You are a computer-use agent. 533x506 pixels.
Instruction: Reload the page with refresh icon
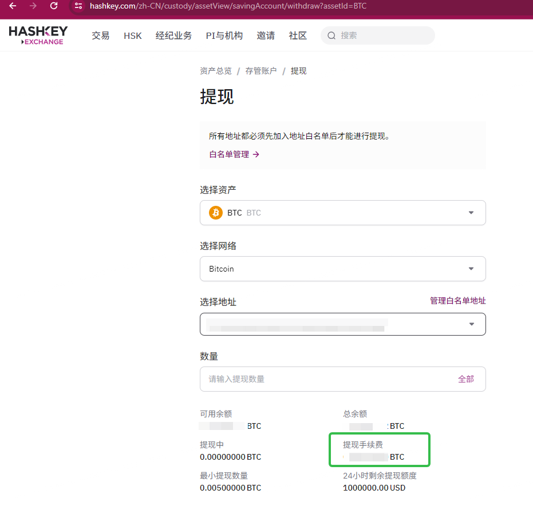click(54, 6)
